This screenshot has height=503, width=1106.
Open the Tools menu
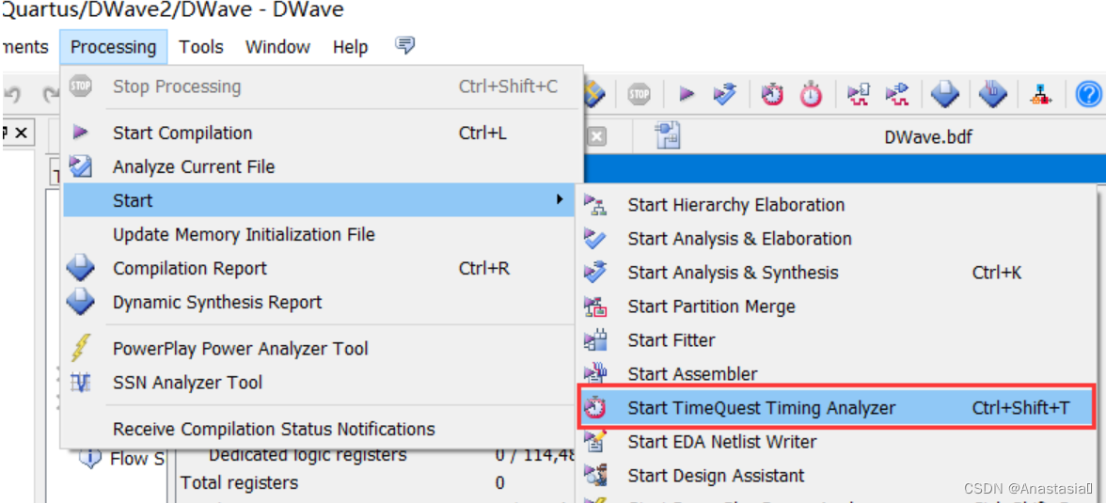coord(201,47)
